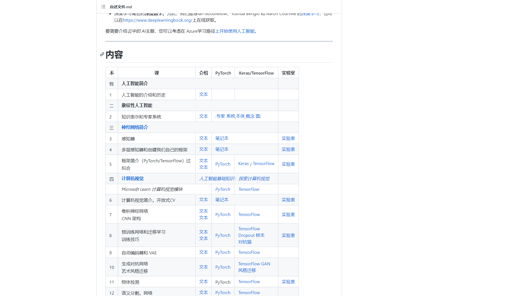Click 对抗猫 link in transfer learning row
This screenshot has width=526, height=296.
tap(245, 242)
